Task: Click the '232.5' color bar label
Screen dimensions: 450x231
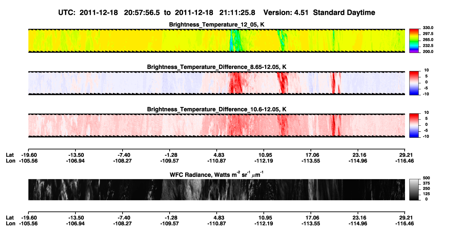Action: pyautogui.click(x=428, y=46)
